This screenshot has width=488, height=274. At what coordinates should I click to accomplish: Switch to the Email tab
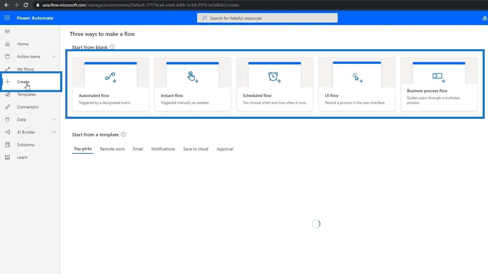(x=138, y=149)
